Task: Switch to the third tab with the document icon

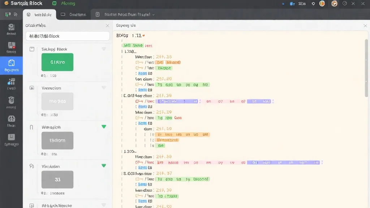Action: pyautogui.click(x=125, y=14)
